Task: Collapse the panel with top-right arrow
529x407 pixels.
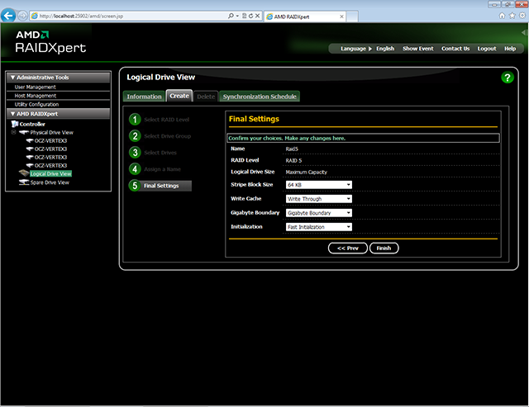Action: (x=524, y=32)
